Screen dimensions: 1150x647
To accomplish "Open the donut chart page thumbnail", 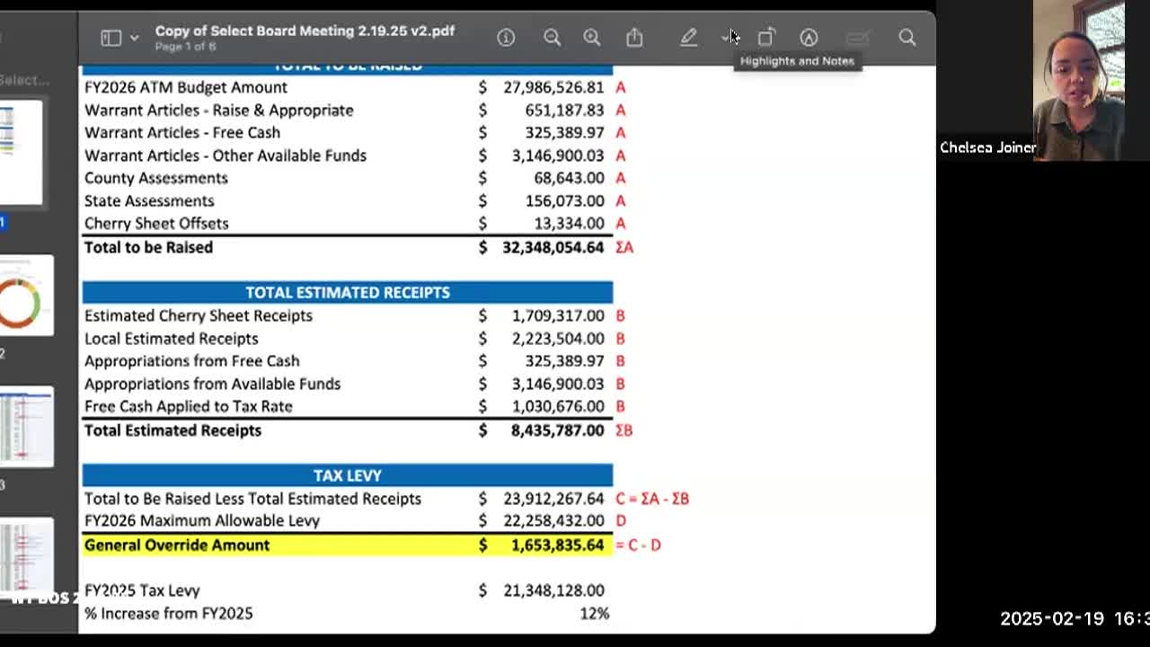I will pos(26,297).
